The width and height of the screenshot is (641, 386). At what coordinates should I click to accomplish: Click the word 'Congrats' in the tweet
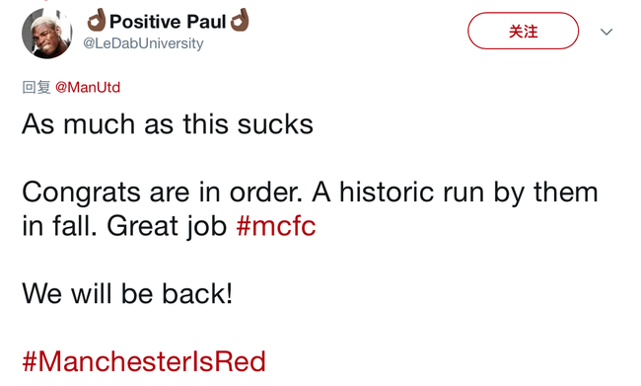(x=81, y=193)
